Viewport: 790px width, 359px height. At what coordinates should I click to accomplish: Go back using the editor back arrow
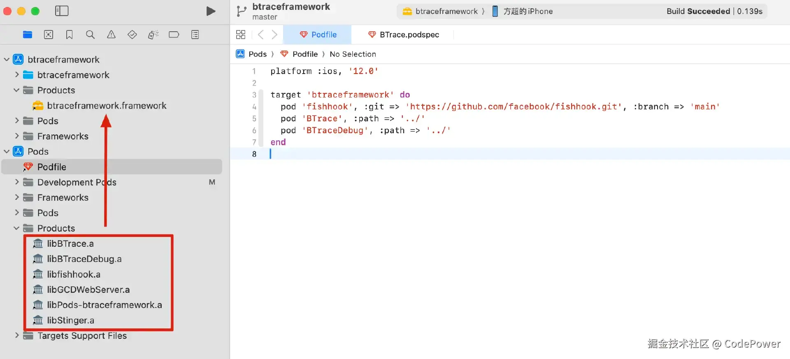260,35
